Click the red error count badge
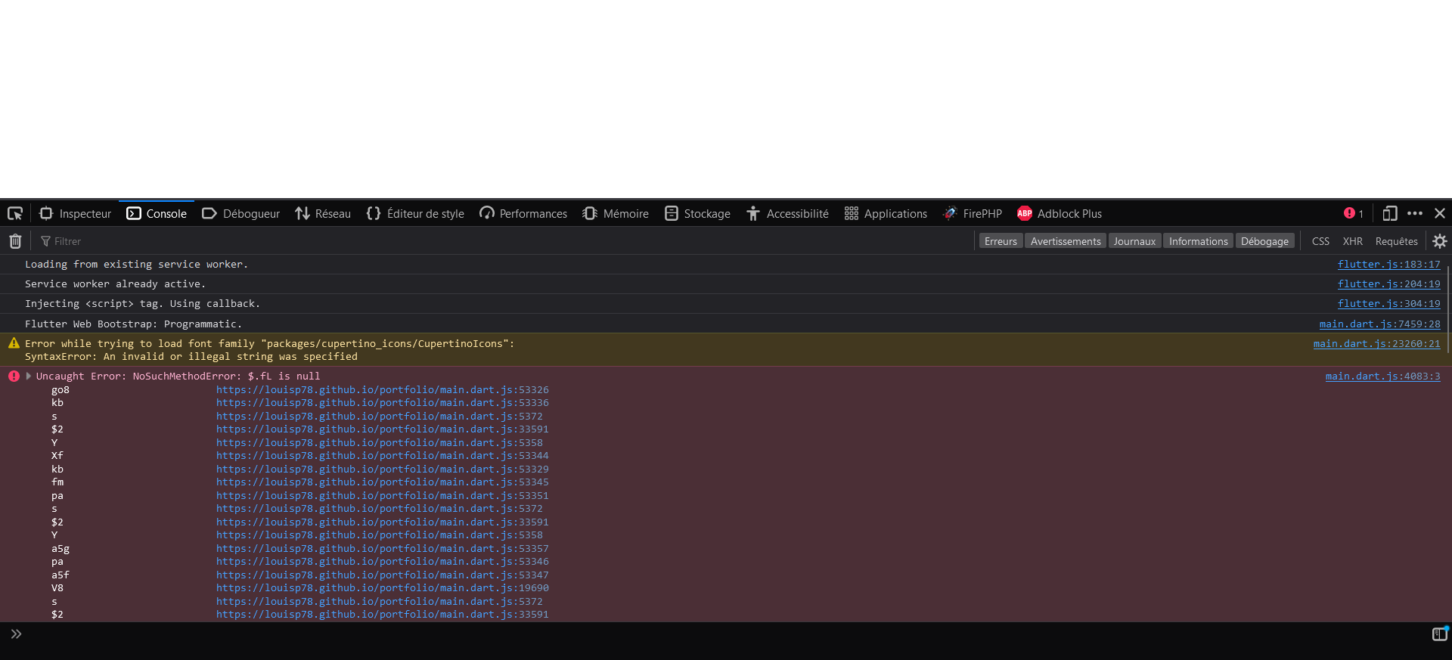 point(1354,214)
